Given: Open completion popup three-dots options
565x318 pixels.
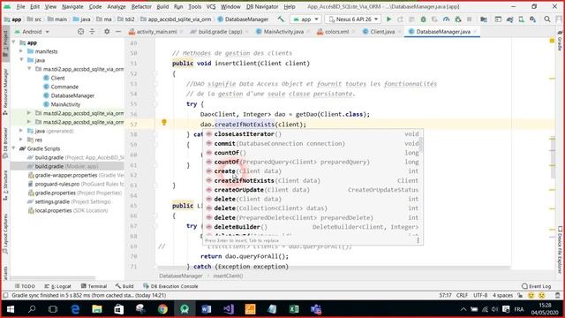Looking at the screenshot, I should pos(418,240).
